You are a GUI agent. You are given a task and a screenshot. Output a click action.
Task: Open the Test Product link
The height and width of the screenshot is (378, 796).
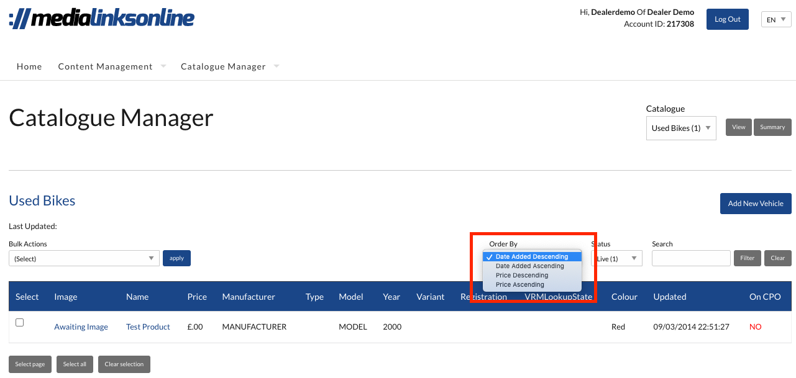(148, 327)
